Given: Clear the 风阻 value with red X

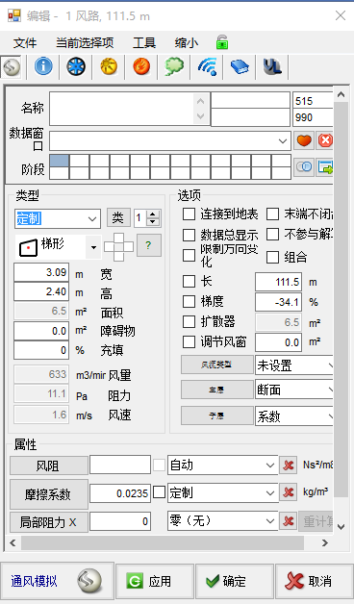Looking at the screenshot, I should (x=288, y=466).
